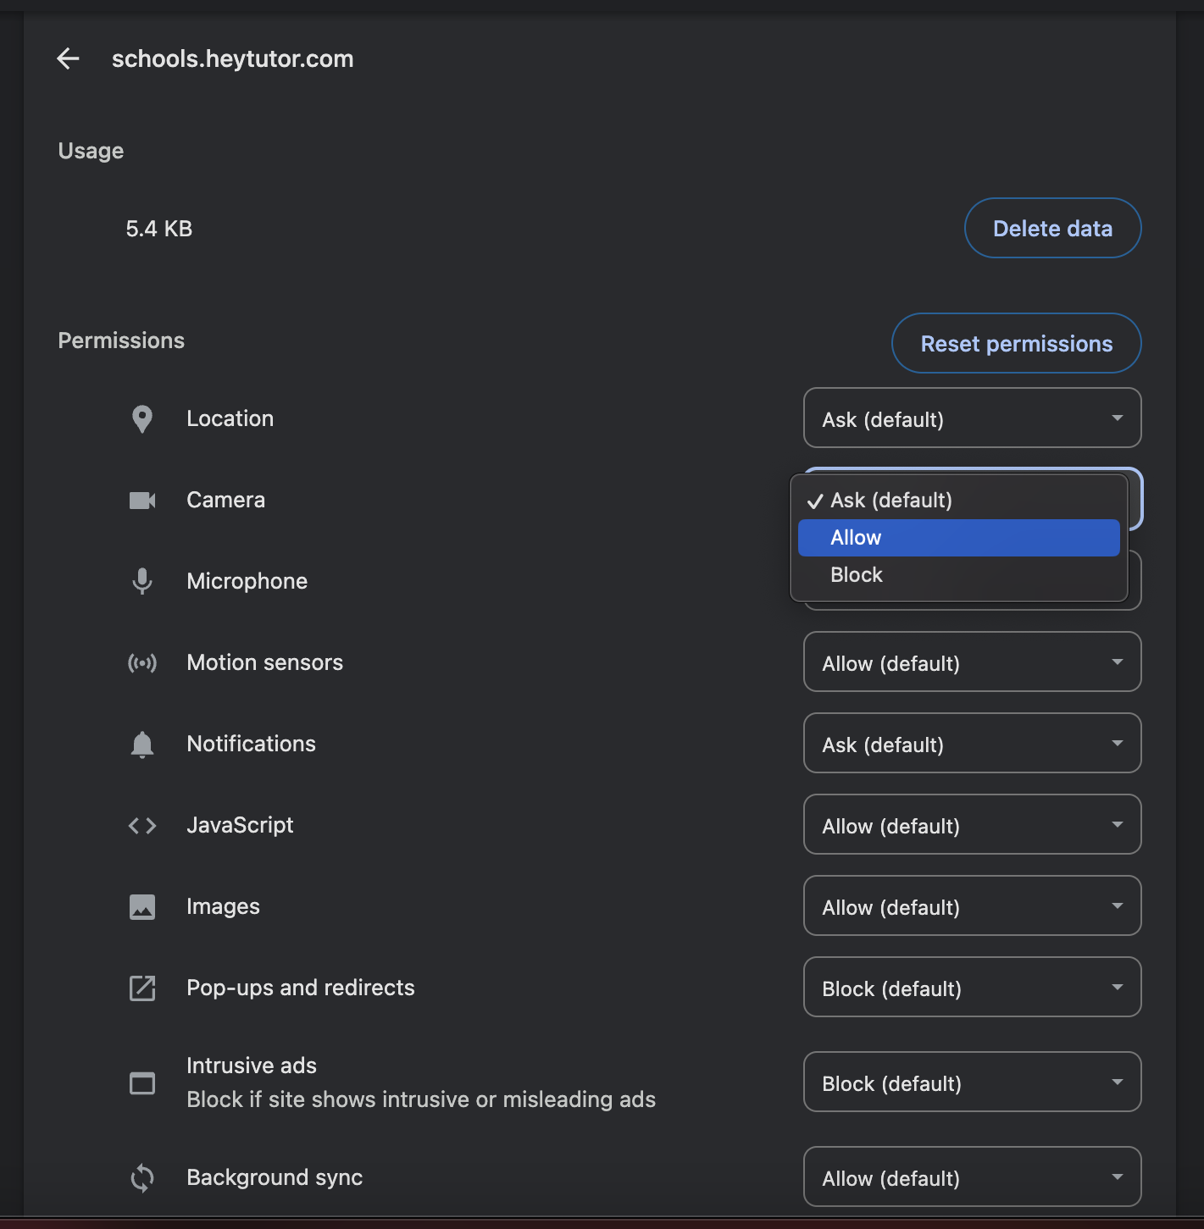Viewport: 1204px width, 1229px height.
Task: Click the Background sync icon
Action: [142, 1177]
